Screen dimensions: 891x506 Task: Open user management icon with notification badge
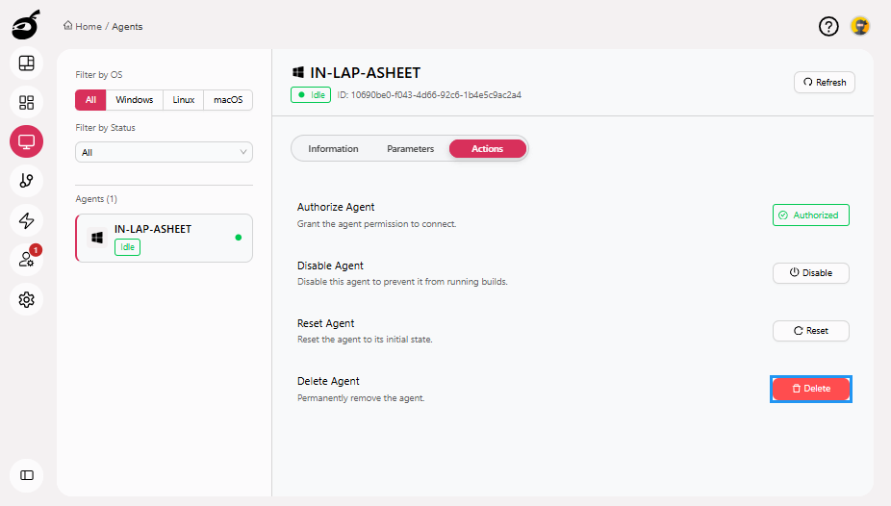point(26,260)
